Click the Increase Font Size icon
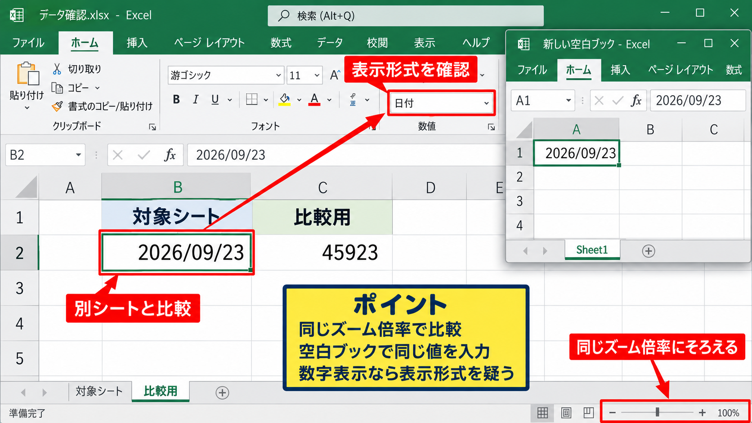 [x=334, y=75]
